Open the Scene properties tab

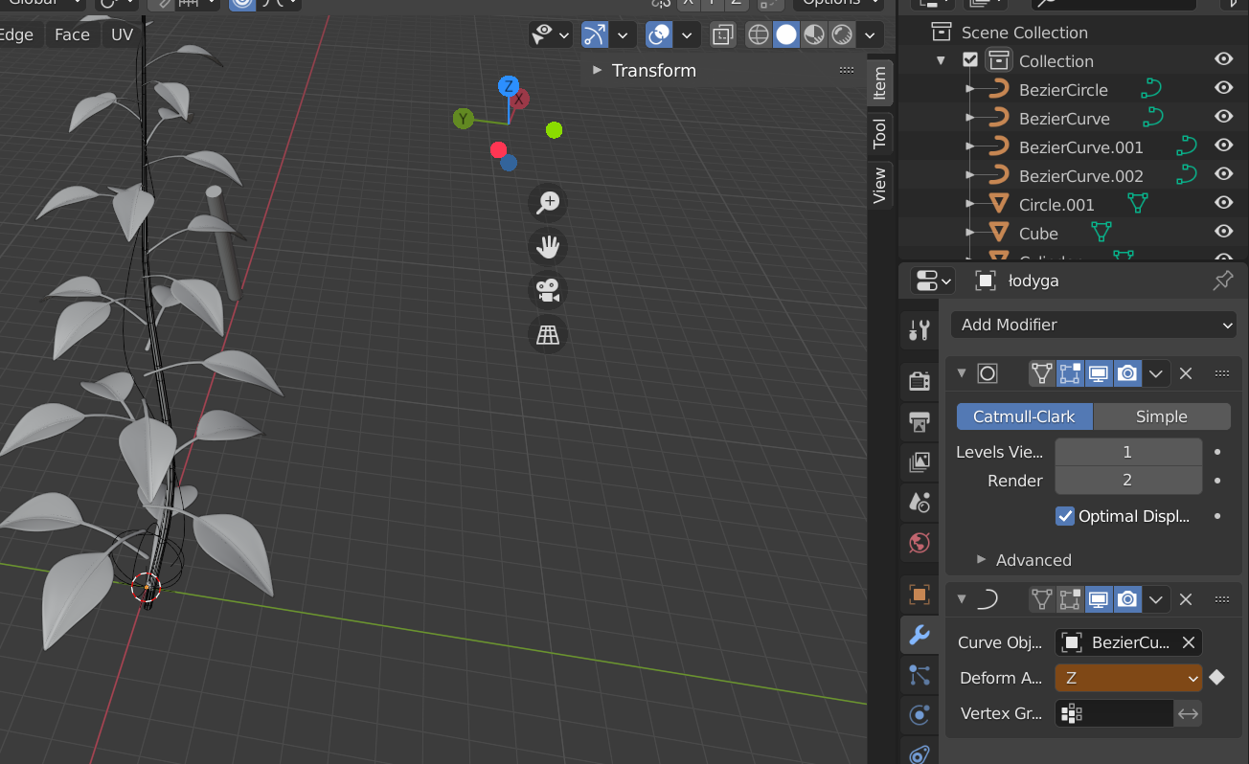click(x=920, y=503)
